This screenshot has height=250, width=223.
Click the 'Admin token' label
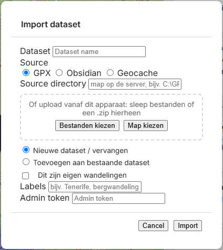tap(45, 198)
